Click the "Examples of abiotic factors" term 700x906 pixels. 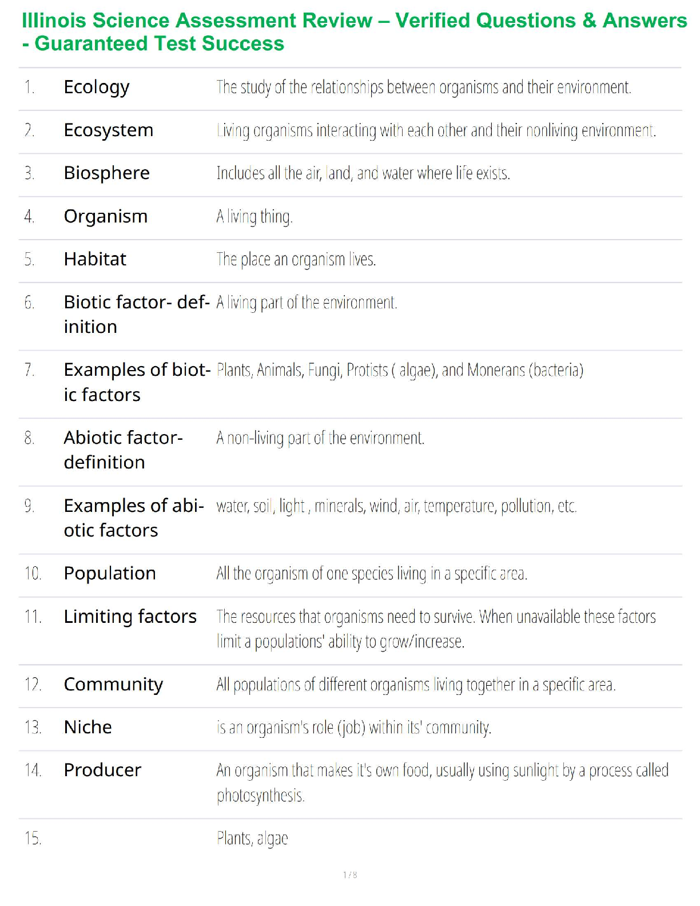[133, 518]
